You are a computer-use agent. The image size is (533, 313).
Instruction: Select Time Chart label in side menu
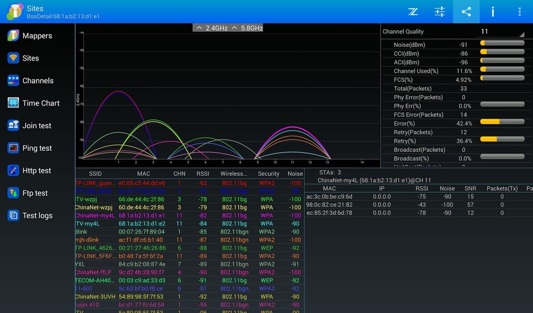click(41, 103)
